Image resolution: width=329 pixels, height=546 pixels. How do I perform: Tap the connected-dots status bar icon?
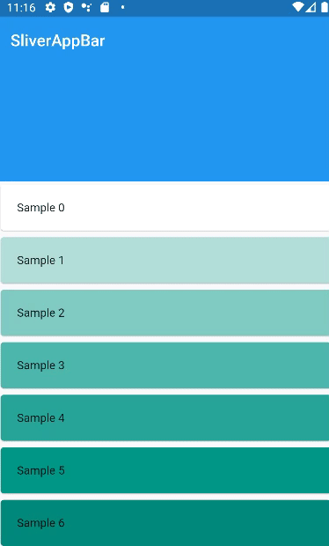(86, 7)
